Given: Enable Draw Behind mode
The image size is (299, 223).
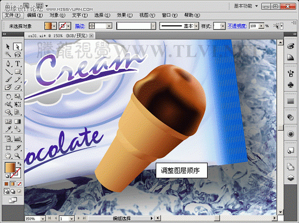Looking at the screenshot, I should coord(13,191).
